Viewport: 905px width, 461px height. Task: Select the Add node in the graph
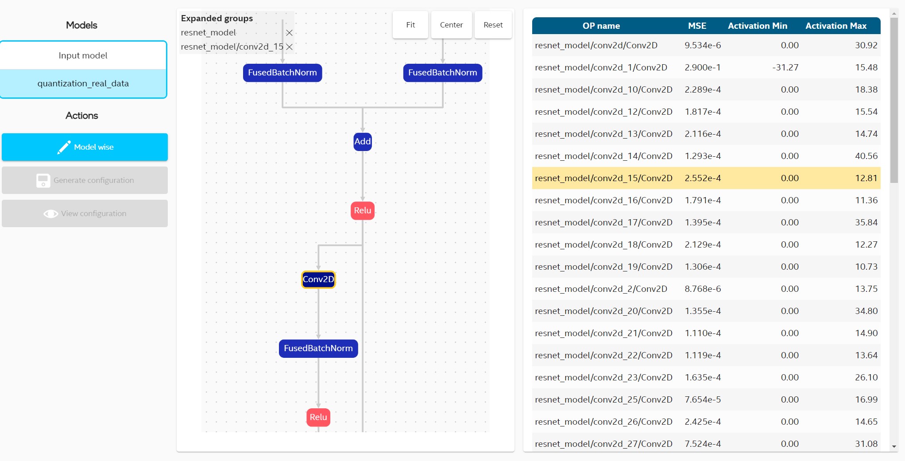coord(363,142)
